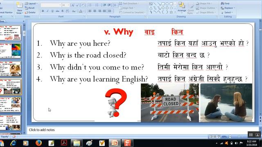Select thumbnail with Road Closed image
Screen dimensions: 262x147
tap(10, 87)
